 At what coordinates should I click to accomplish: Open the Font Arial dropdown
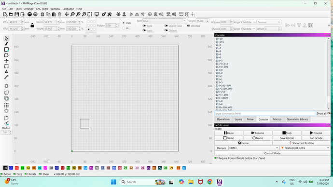(x=165, y=21)
